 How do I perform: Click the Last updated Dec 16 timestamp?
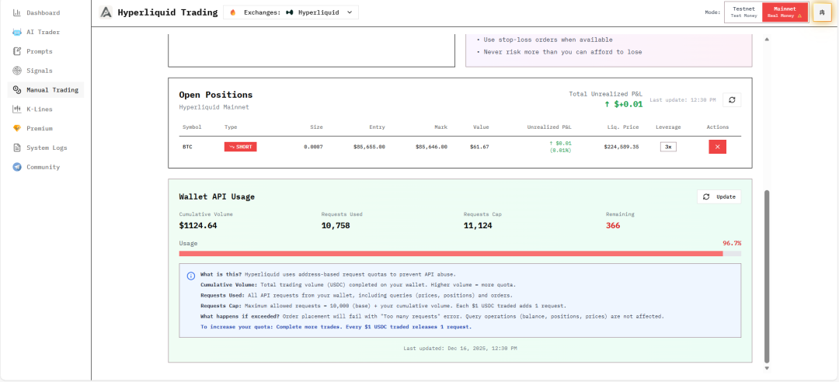tap(460, 349)
